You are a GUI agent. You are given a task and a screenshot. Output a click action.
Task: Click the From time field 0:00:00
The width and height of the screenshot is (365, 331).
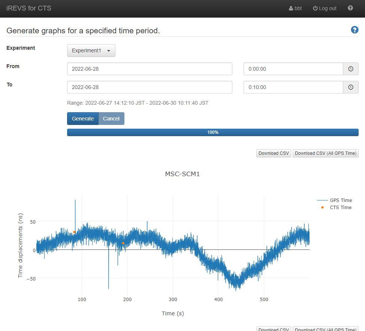(293, 69)
